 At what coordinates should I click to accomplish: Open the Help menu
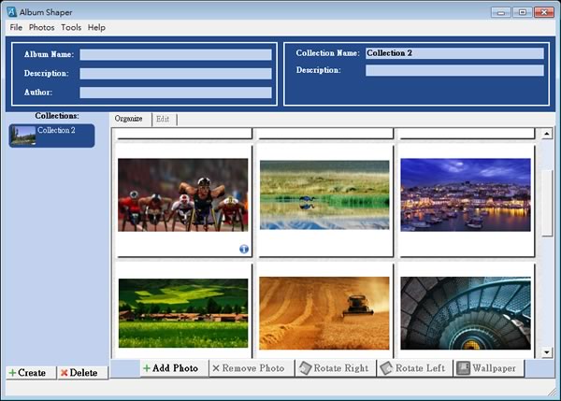96,27
